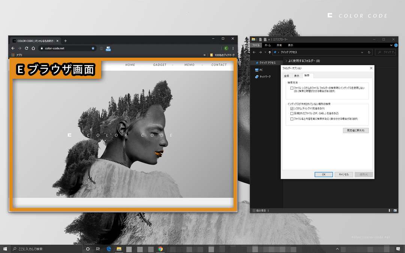Go forward in Explorer

260,52
